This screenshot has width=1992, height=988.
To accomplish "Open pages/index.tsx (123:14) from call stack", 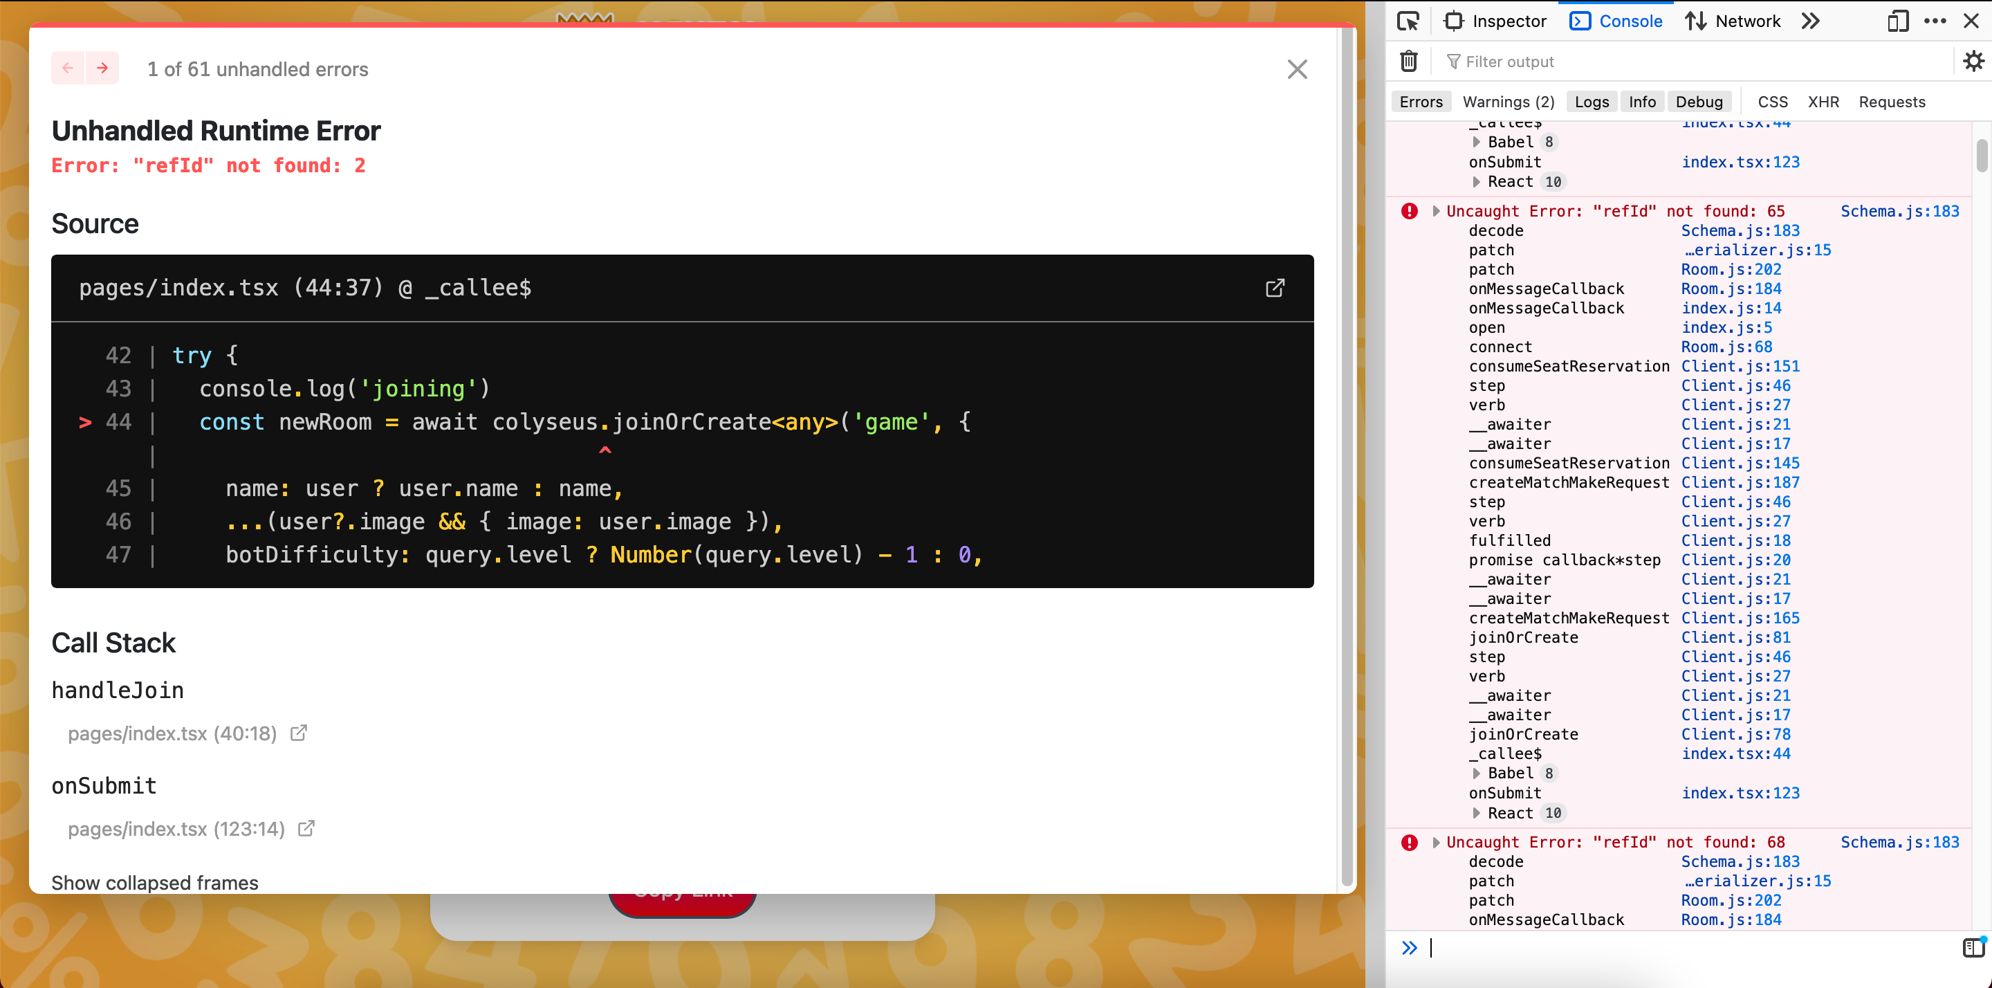I will pyautogui.click(x=176, y=829).
